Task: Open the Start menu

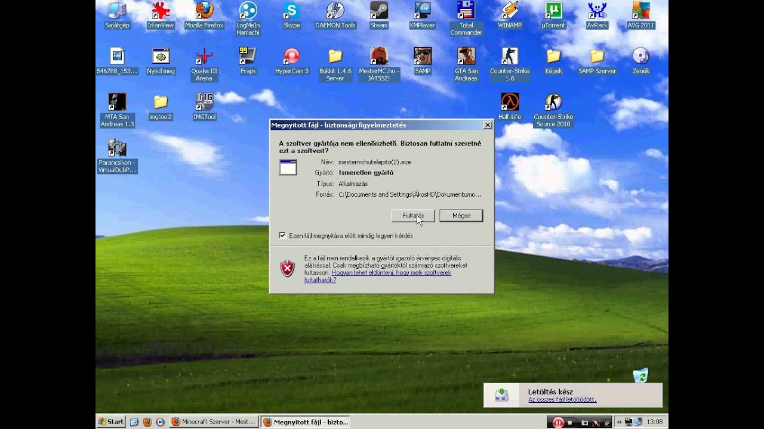Action: 111,422
